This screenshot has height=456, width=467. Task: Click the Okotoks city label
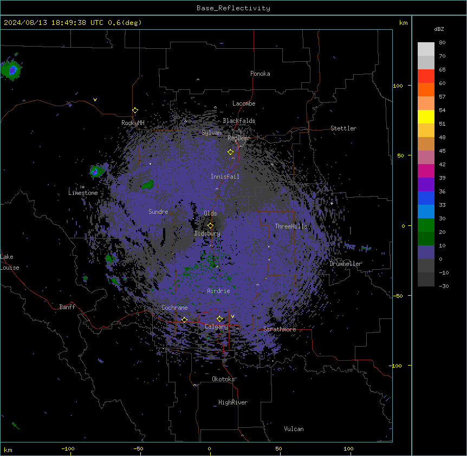(223, 379)
